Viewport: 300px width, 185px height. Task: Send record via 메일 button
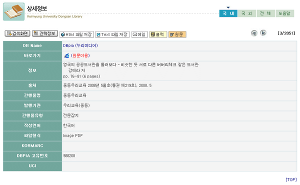pyautogui.click(x=139, y=34)
